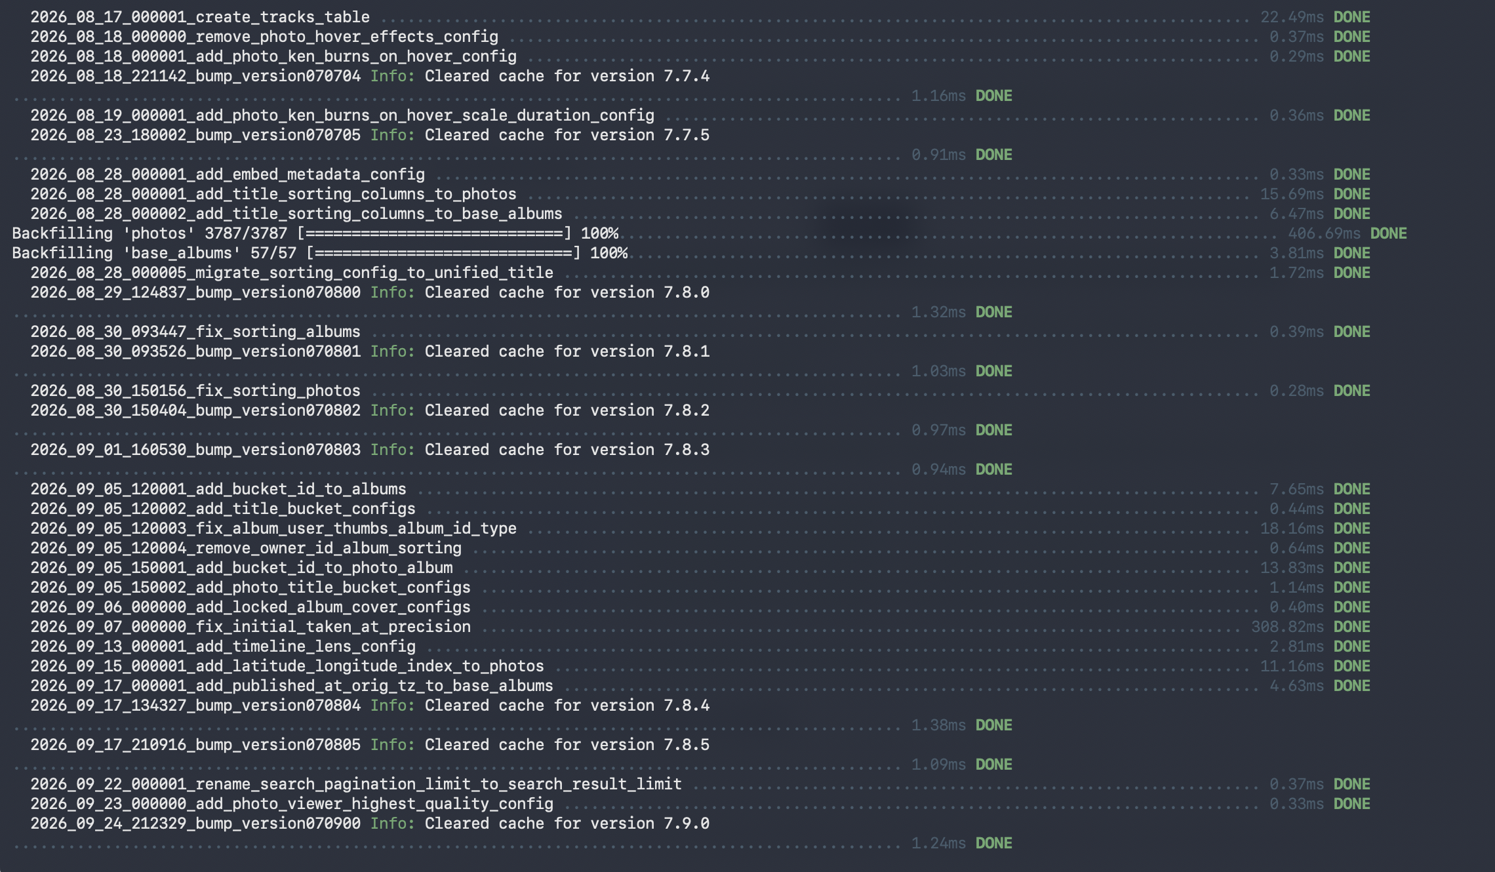This screenshot has height=872, width=1495.
Task: Select 'Cleared cache for version 7.9.0' message
Action: 567,823
